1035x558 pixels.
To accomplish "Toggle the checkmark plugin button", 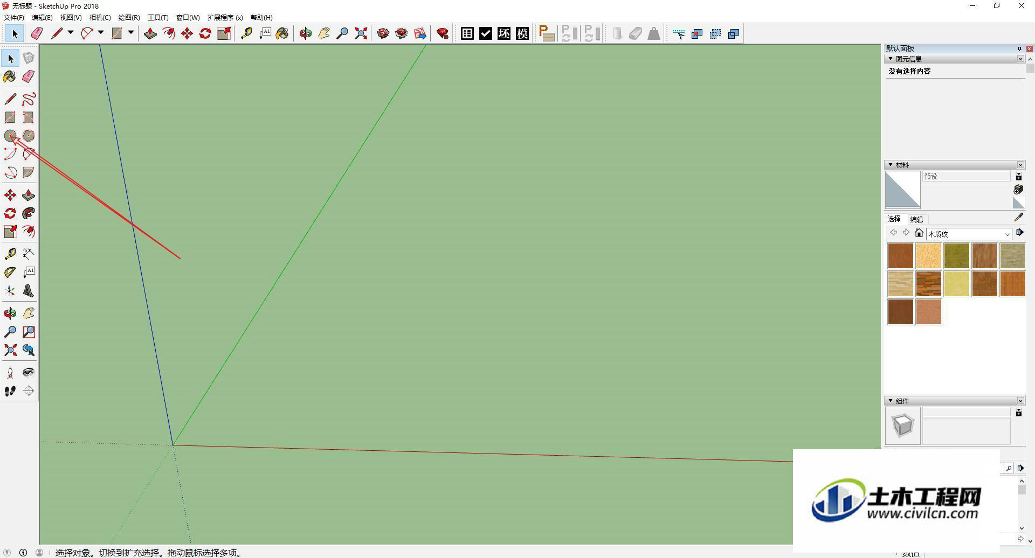I will pyautogui.click(x=486, y=33).
